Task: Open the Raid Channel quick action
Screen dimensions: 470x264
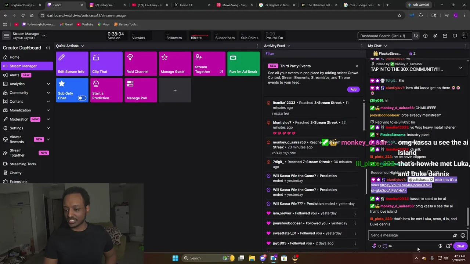Action: point(141,64)
